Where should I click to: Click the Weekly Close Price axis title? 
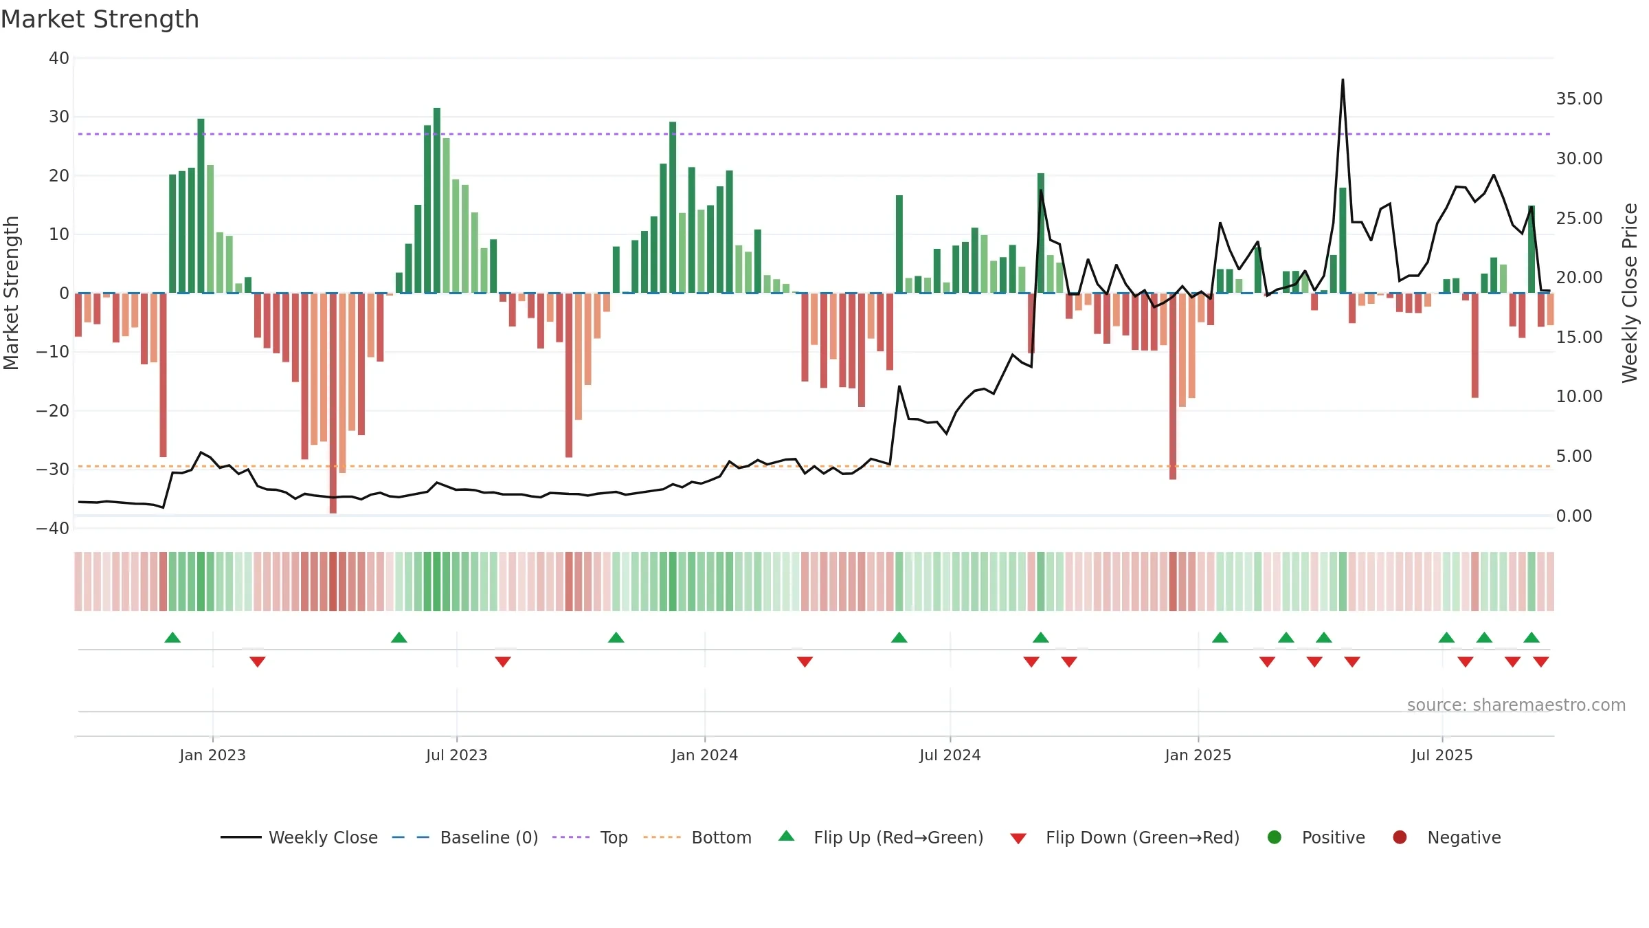[x=1630, y=293]
